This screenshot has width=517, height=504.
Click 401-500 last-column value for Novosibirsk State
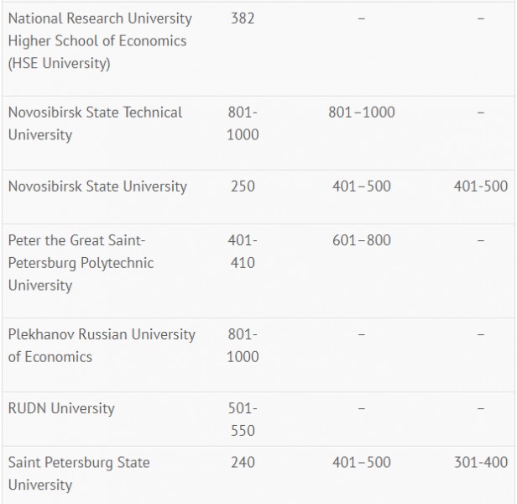click(x=481, y=186)
